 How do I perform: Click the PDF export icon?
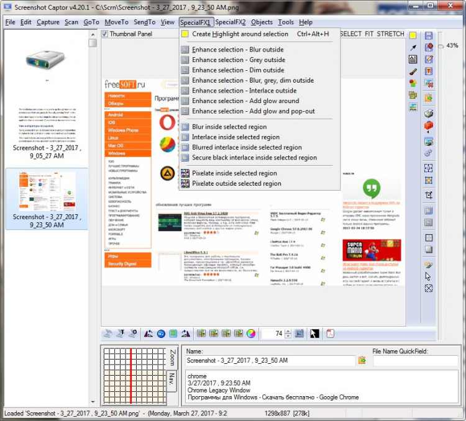point(330,333)
